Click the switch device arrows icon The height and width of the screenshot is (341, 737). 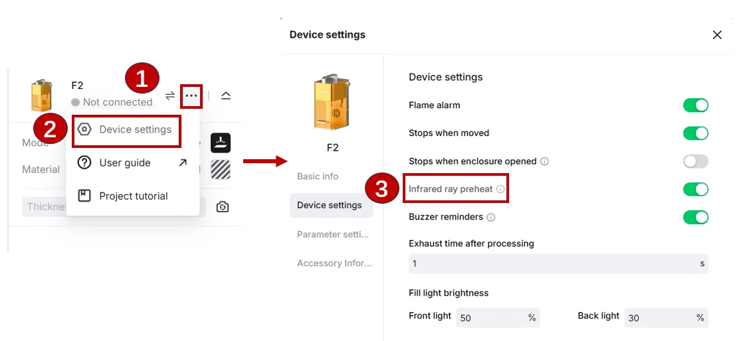pos(170,96)
